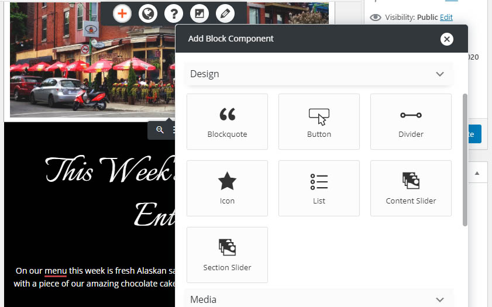Click the dialog vertical scrollbar
492x307 pixels.
(x=465, y=158)
